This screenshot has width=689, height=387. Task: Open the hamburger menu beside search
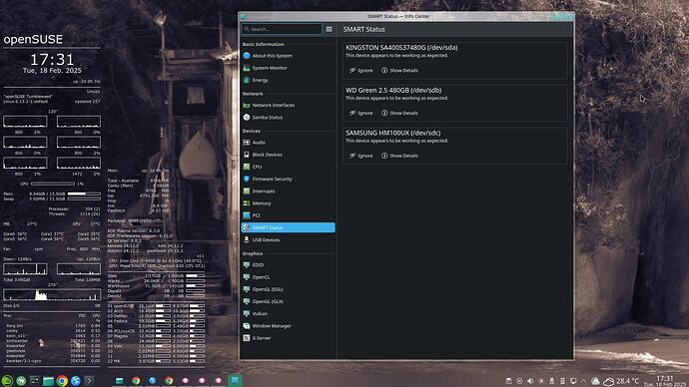330,29
